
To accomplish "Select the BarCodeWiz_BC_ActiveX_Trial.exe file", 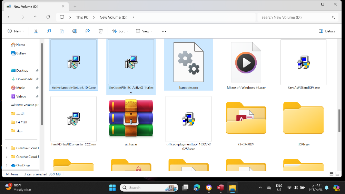I will 131,67.
